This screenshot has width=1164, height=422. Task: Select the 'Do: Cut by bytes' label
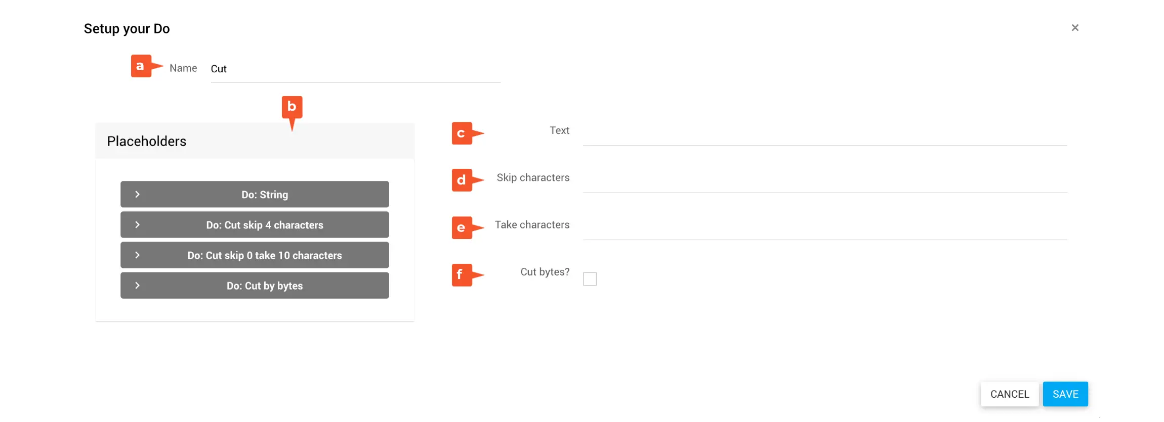pos(265,286)
